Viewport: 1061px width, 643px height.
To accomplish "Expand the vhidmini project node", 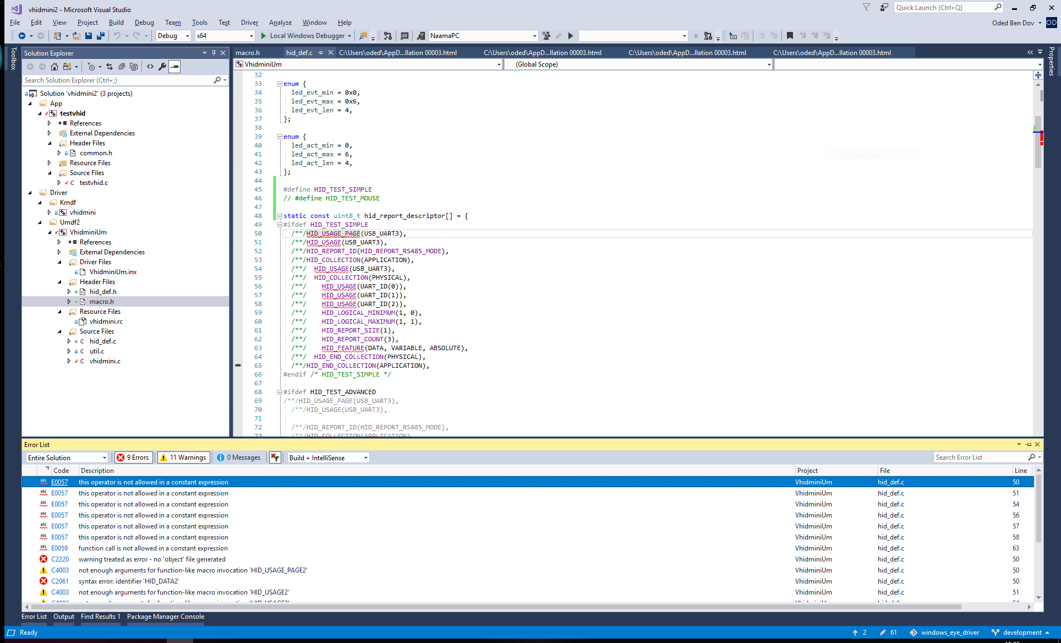I will point(50,212).
